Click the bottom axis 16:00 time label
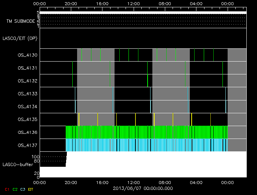The height and width of the screenshot is (195, 257). pos(102,183)
